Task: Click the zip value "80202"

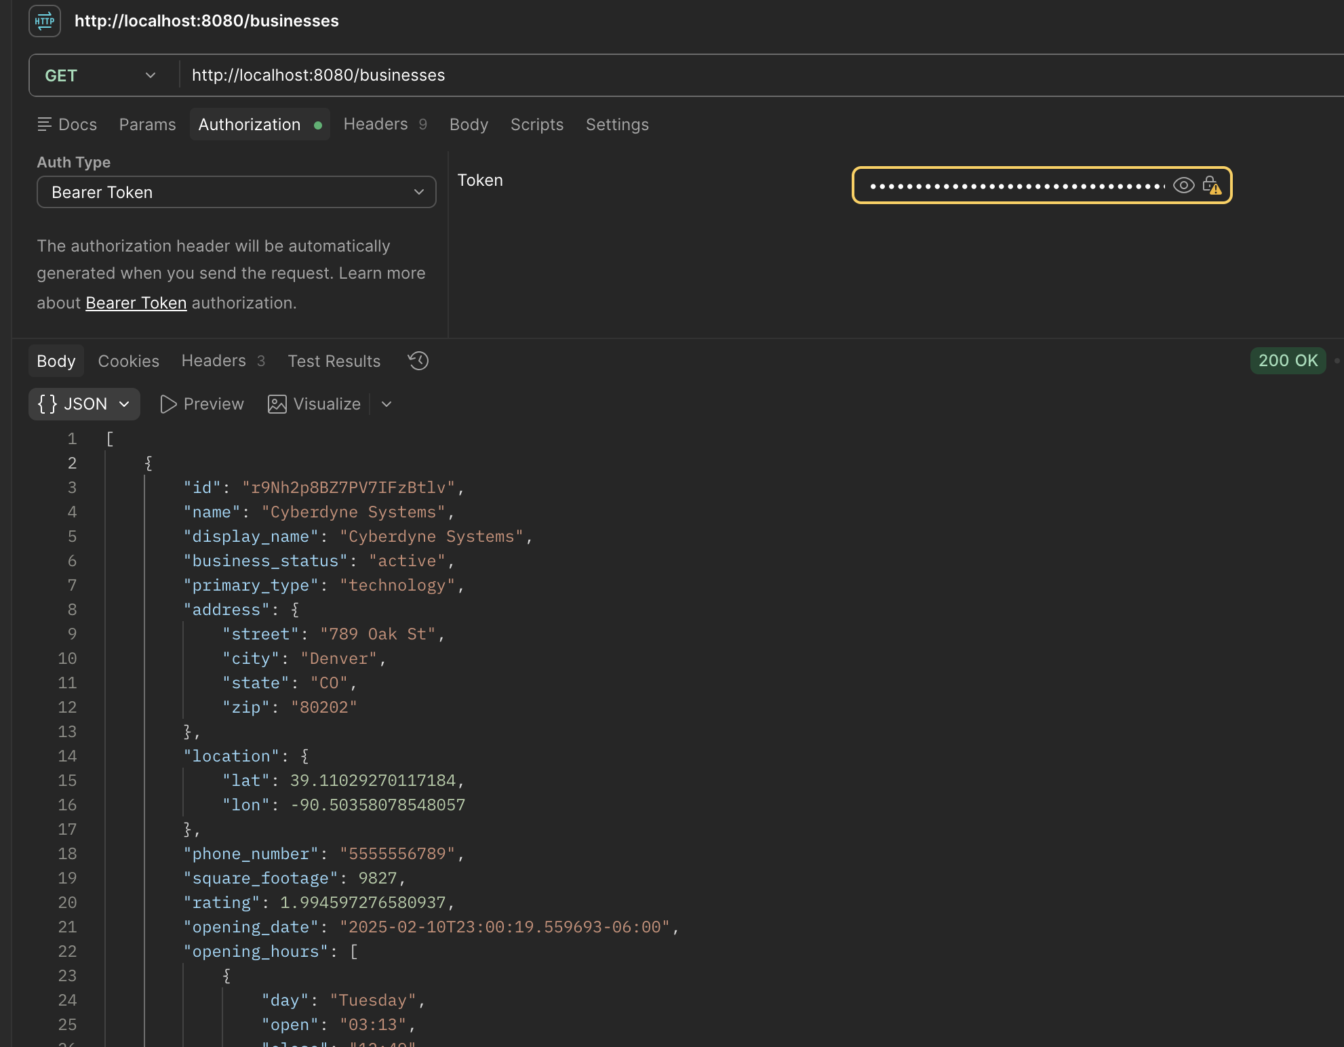Action: tap(324, 707)
